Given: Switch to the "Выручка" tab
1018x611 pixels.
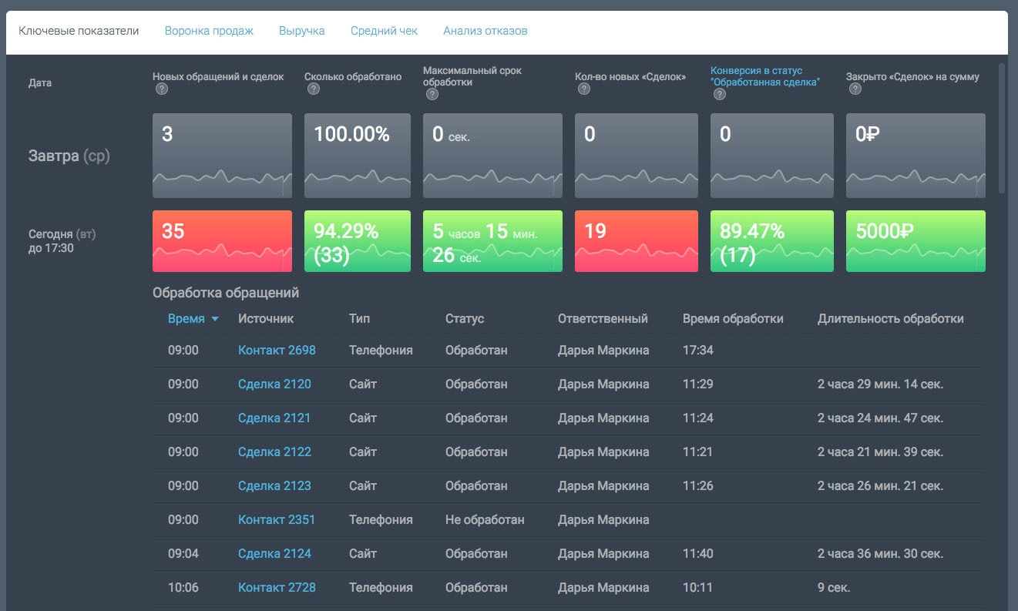Looking at the screenshot, I should [x=301, y=31].
